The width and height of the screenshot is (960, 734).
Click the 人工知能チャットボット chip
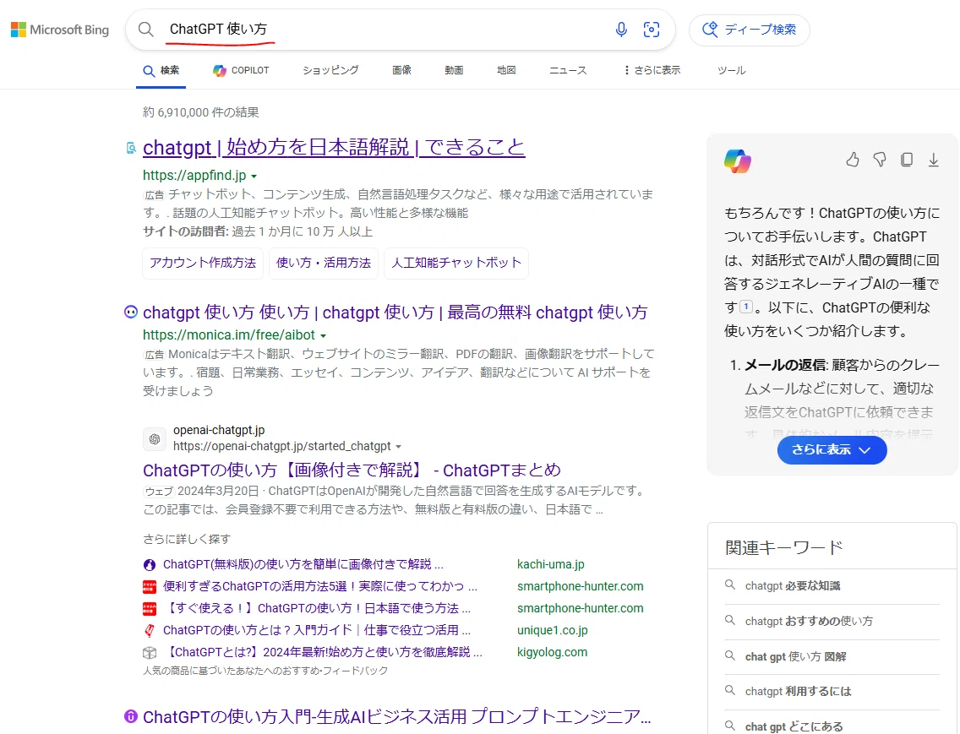click(456, 264)
